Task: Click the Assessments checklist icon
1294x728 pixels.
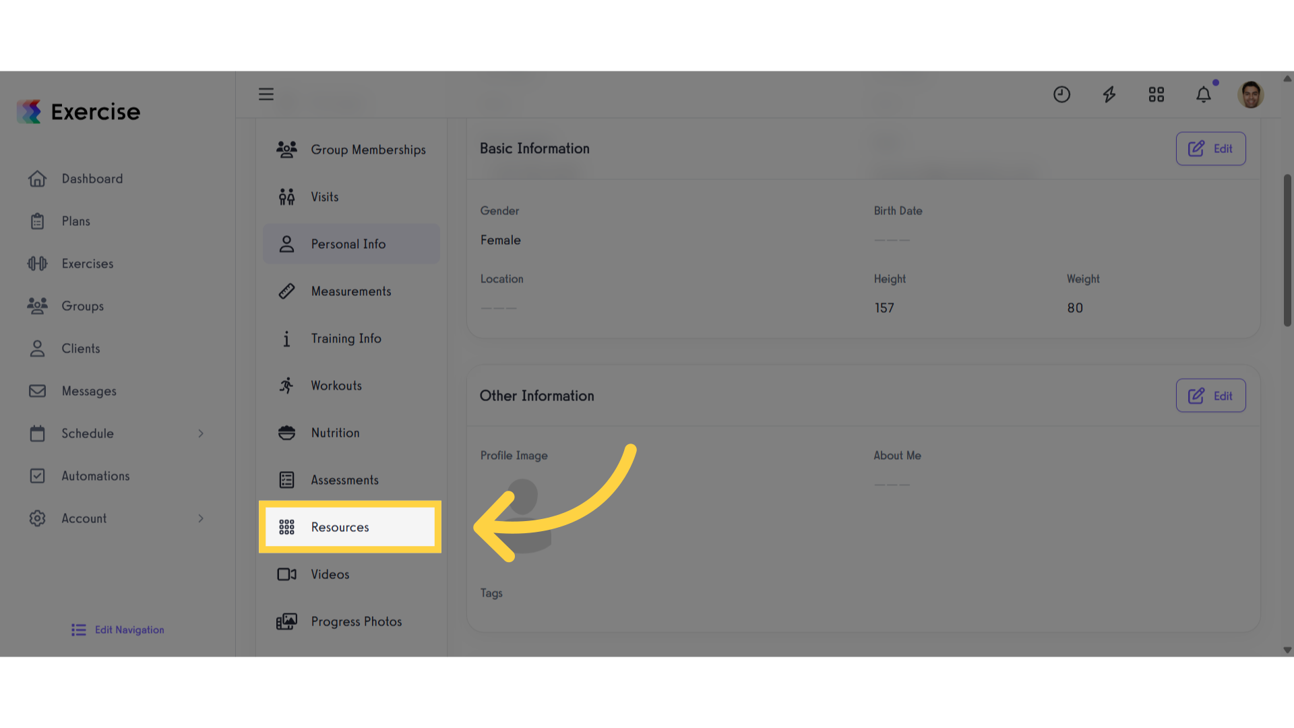Action: (x=287, y=480)
